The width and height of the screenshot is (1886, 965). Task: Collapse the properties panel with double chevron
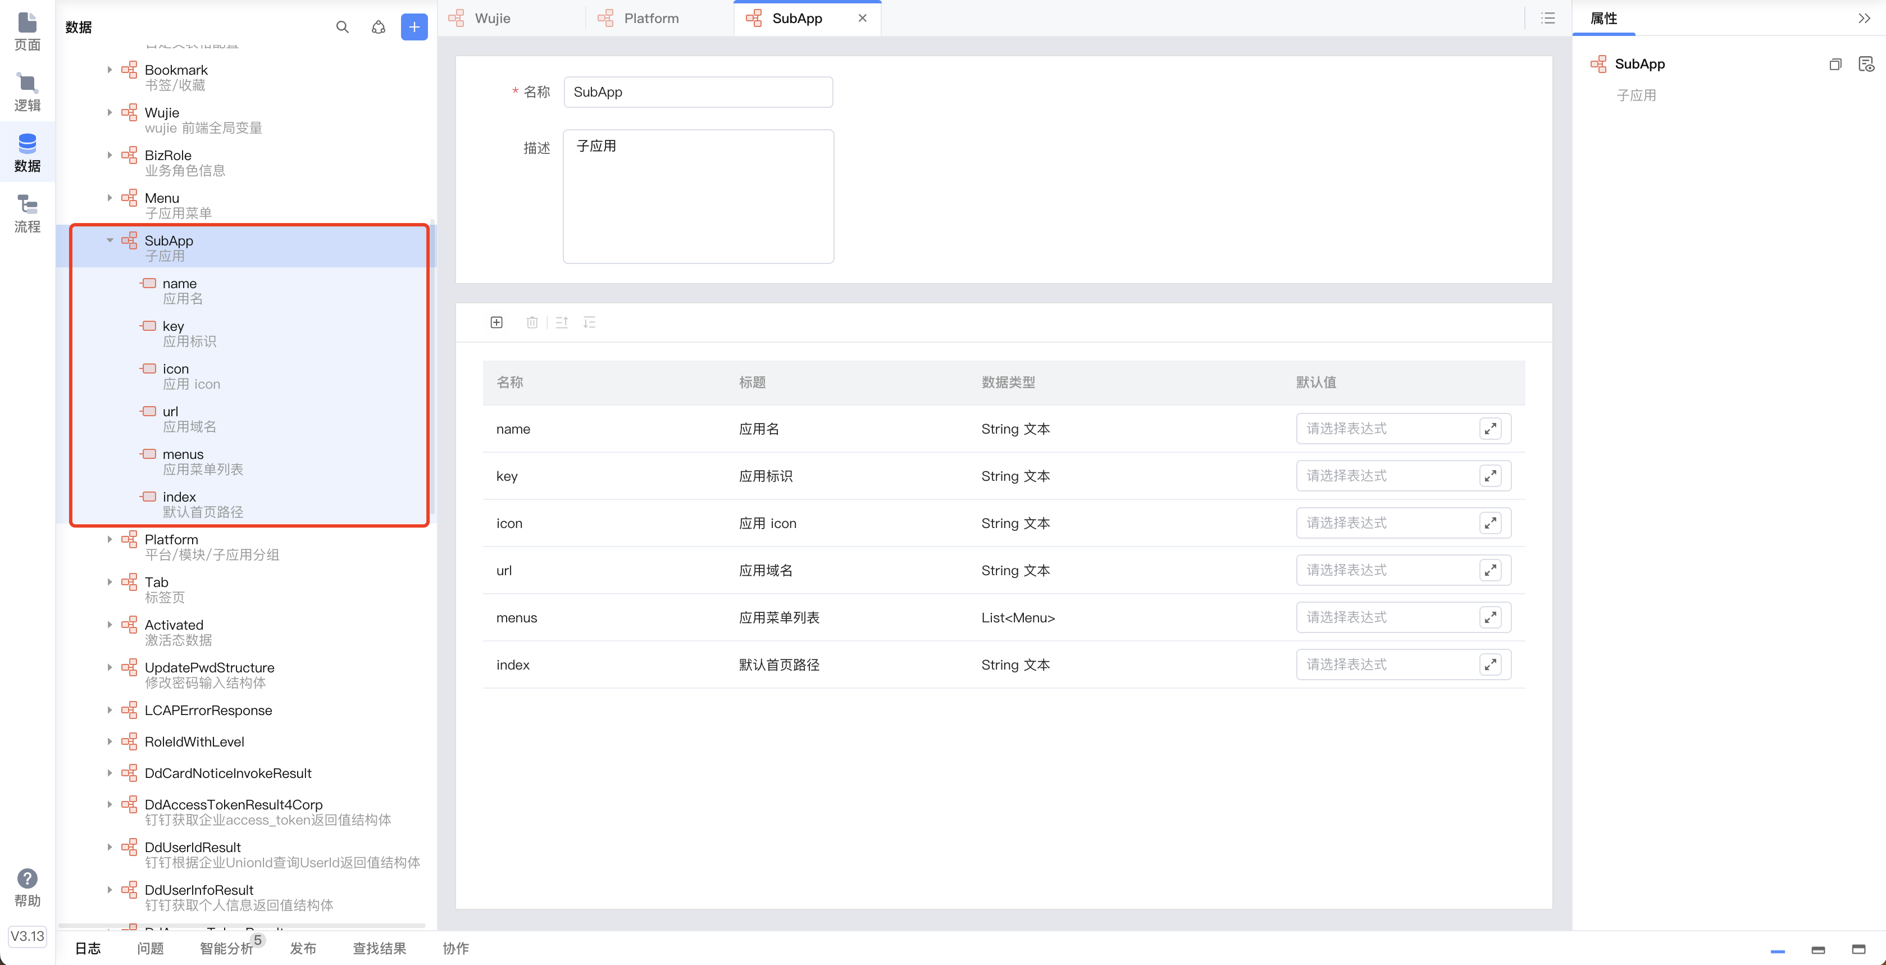click(x=1864, y=19)
